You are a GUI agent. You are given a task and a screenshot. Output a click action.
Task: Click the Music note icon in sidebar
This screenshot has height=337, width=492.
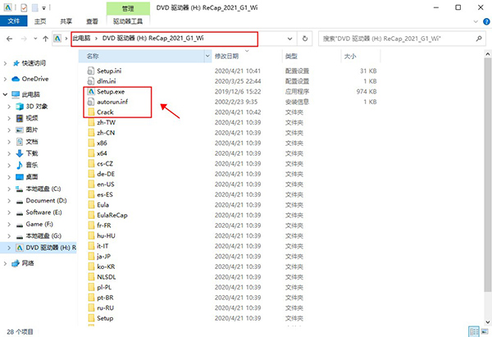click(20, 165)
